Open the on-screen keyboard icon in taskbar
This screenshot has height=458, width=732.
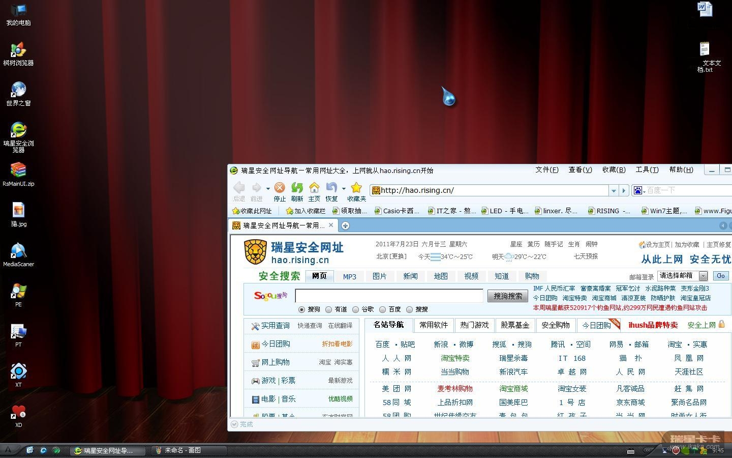click(x=631, y=451)
